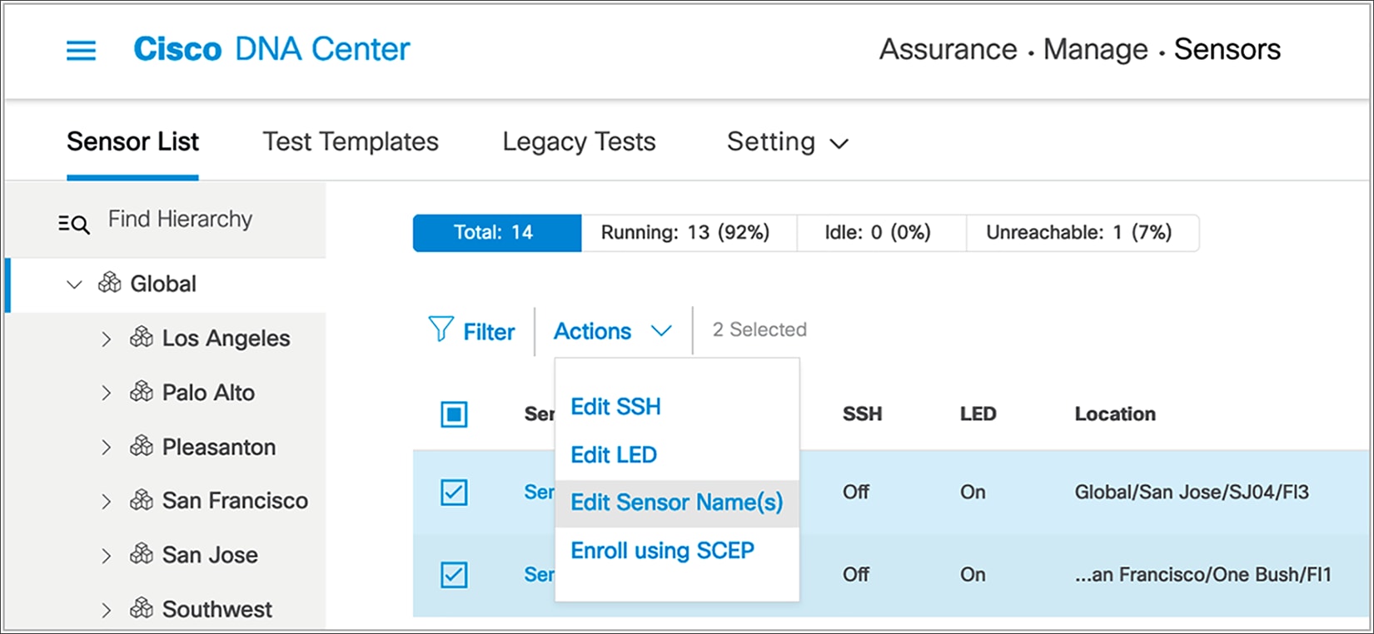Click the San Francisco site icon

[142, 500]
